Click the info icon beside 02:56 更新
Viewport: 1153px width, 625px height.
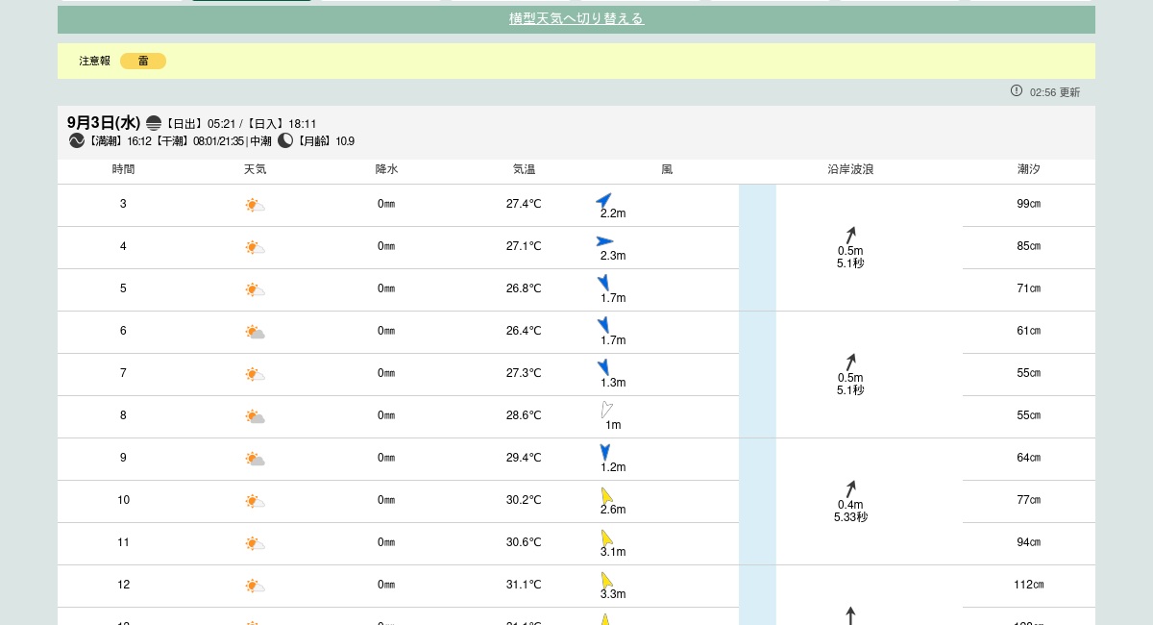[1017, 90]
